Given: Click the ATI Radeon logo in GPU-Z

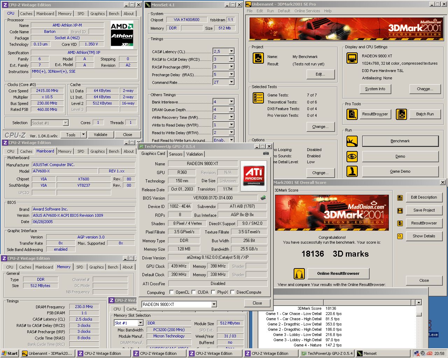Looking at the screenshot, I should click(x=254, y=176).
